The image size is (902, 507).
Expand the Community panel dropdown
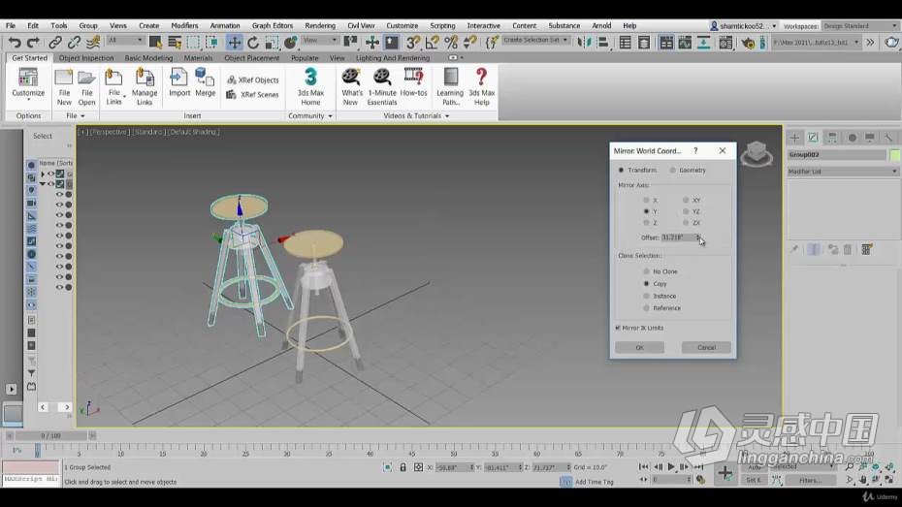point(330,116)
